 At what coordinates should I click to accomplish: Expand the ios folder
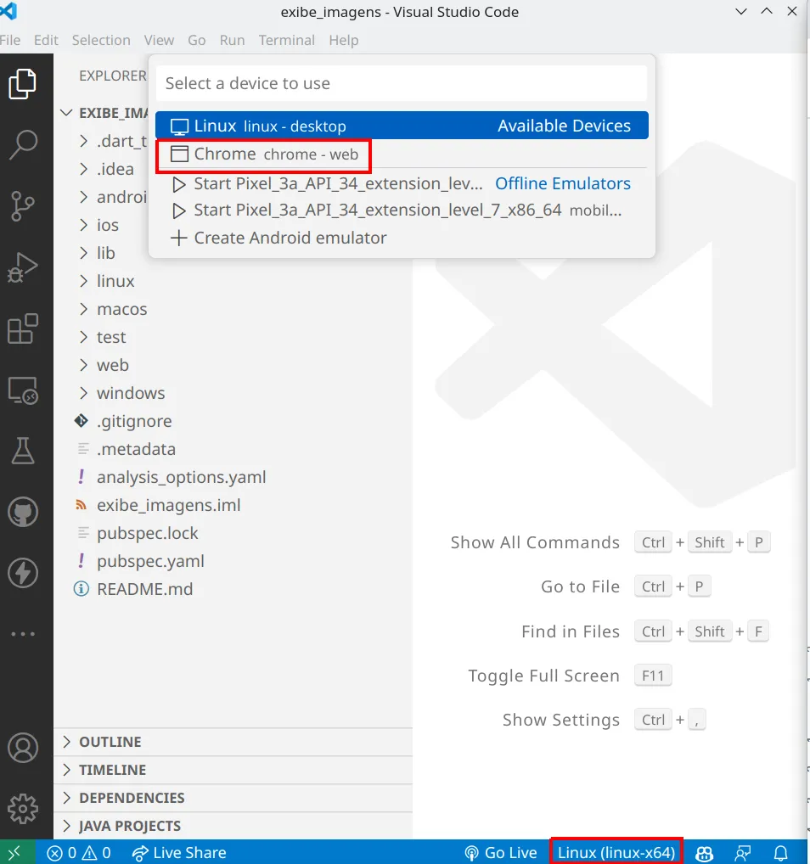point(99,225)
